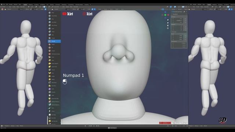Open the Window menu
Viewport: 235px width, 132px height.
pos(15,4)
